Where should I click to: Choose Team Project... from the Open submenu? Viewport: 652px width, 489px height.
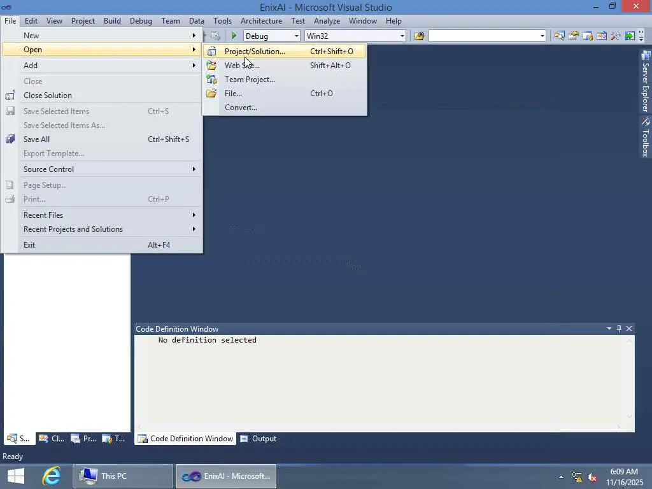coord(285,80)
